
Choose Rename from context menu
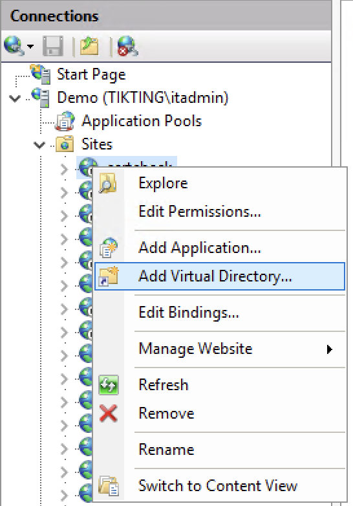click(x=220, y=450)
